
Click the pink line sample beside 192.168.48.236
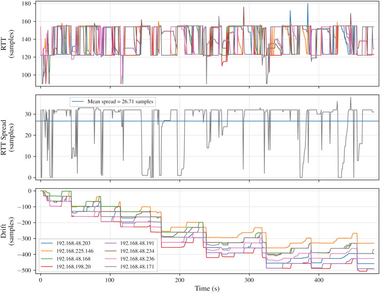tap(111, 259)
